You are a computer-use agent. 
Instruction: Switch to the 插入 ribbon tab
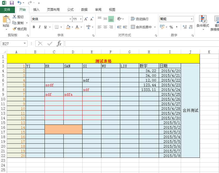click(36, 9)
